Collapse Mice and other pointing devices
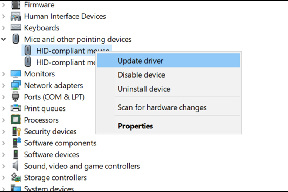Image resolution: width=288 pixels, height=192 pixels. pos(4,39)
